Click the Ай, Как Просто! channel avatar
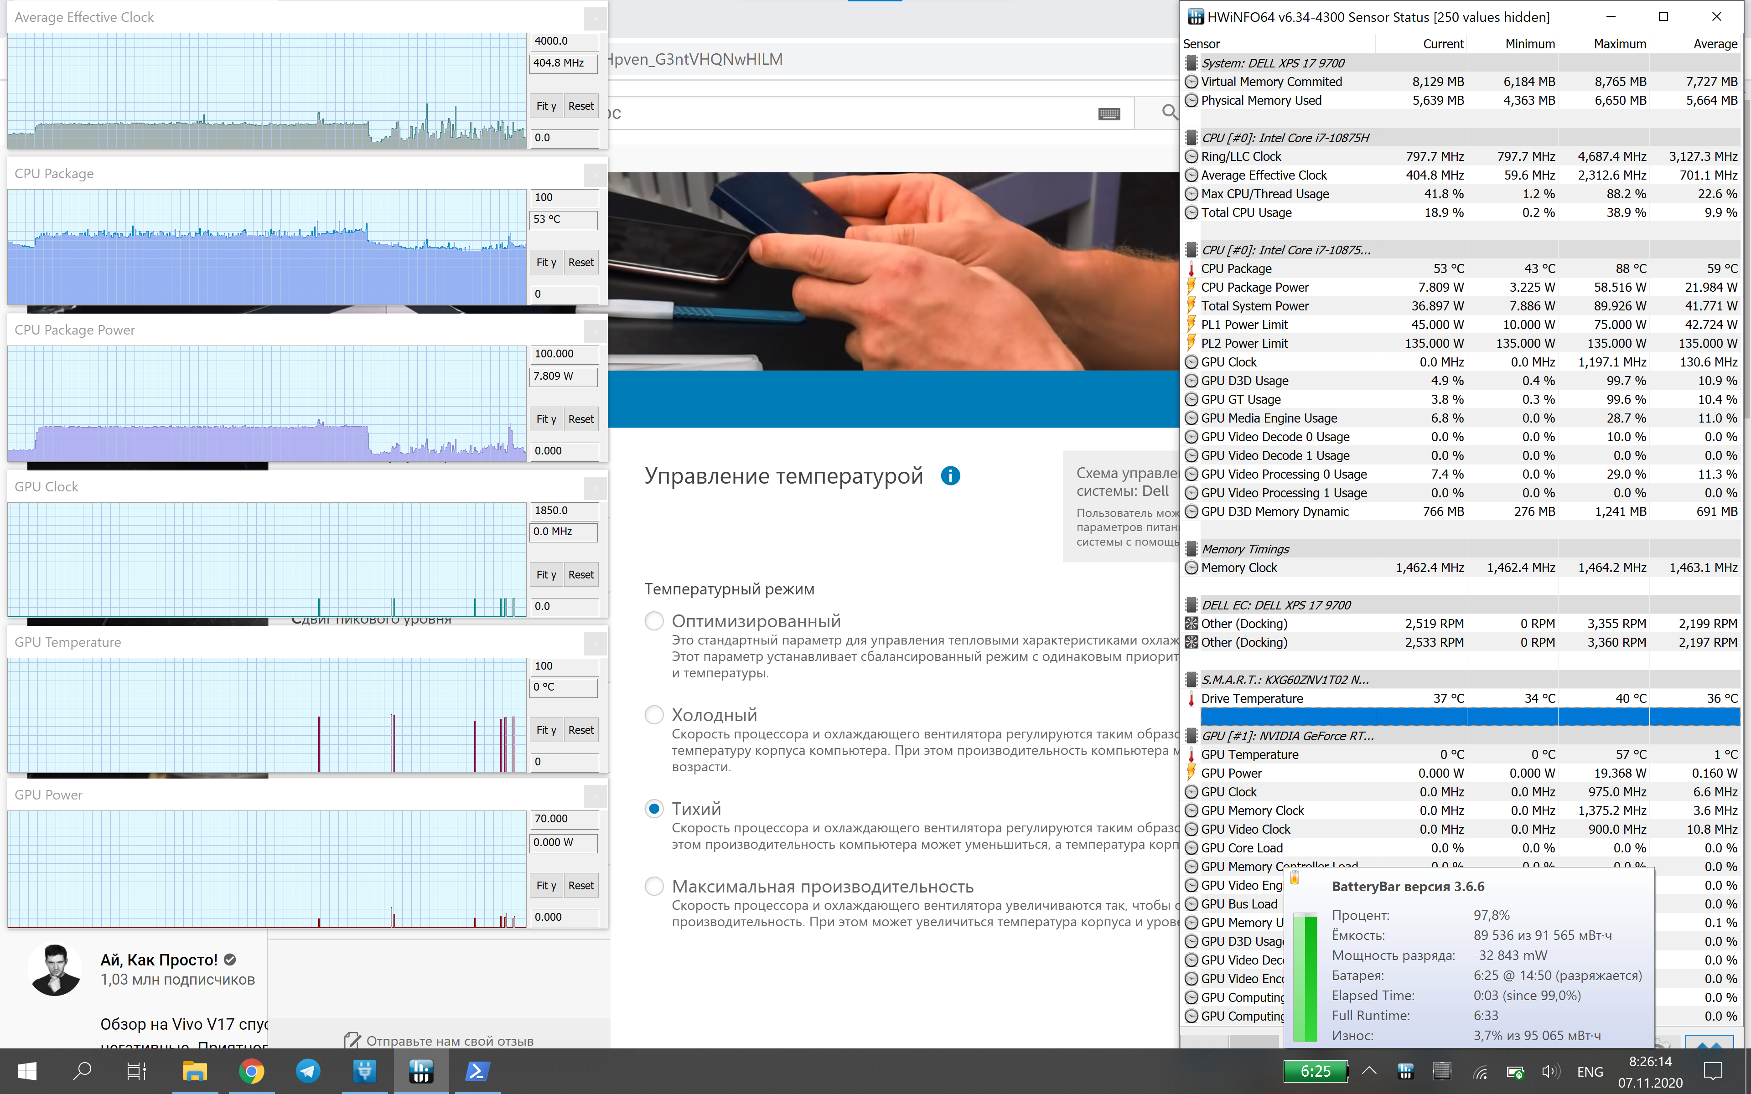This screenshot has height=1094, width=1751. pyautogui.click(x=55, y=970)
